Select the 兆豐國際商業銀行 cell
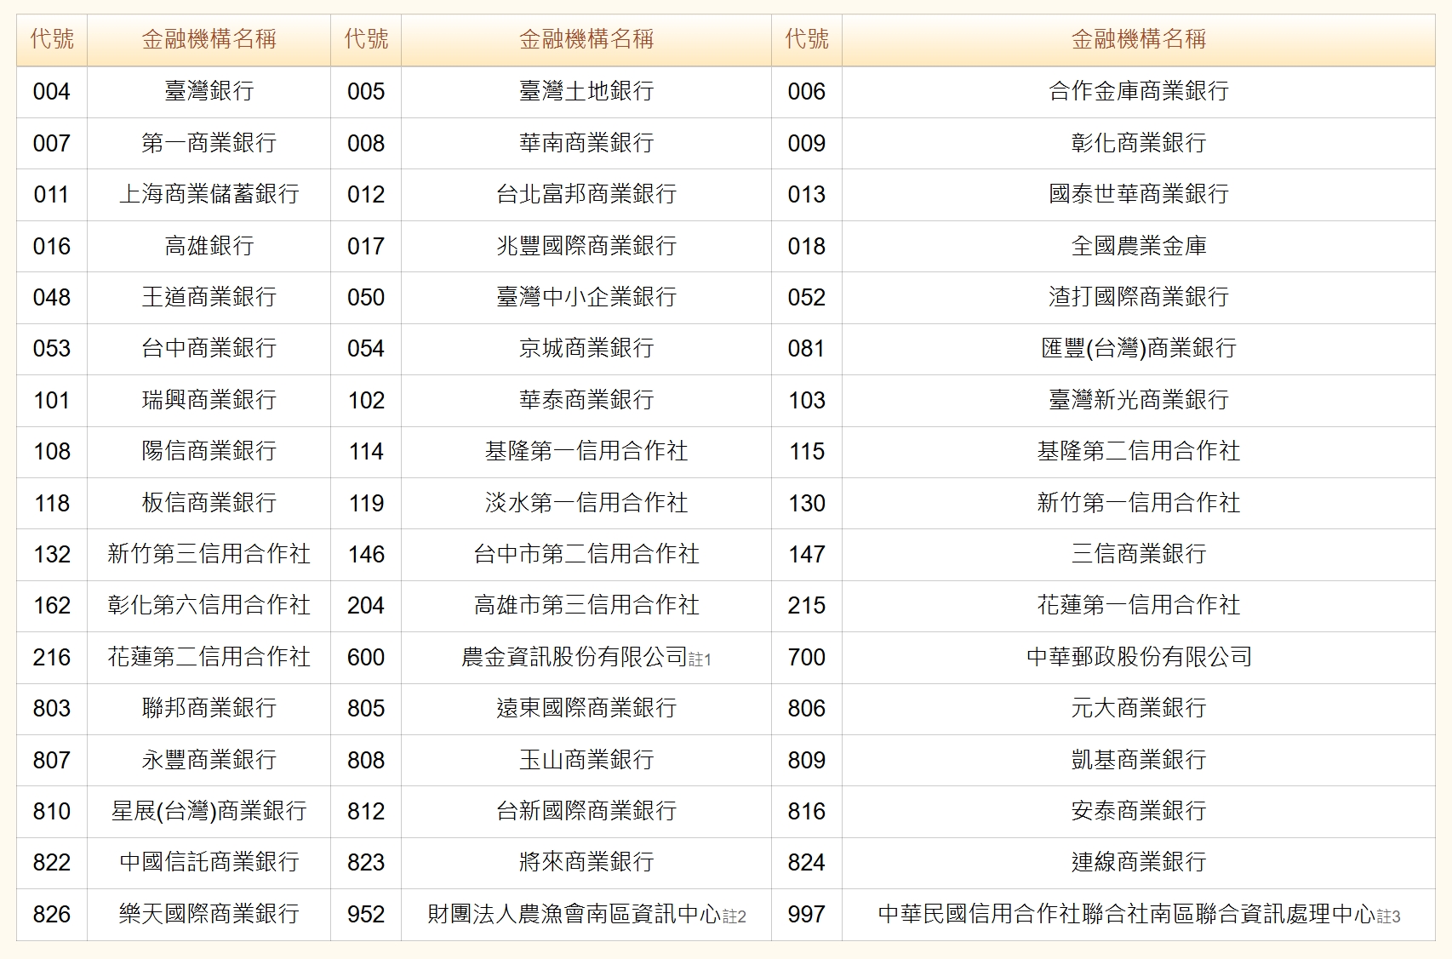Screen dimensions: 1452x959 [586, 246]
